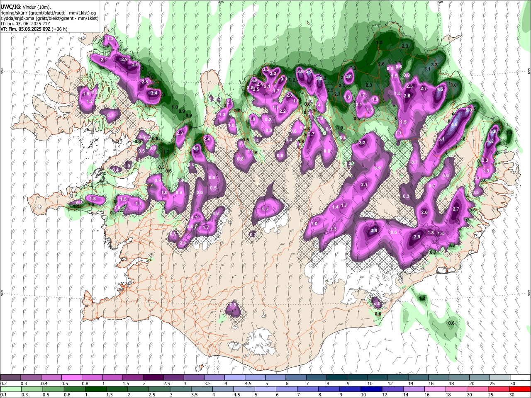Viewport: 531px width, 398px height.
Task: Select the '4.6' snowfall value on the map
Action: coord(454,124)
